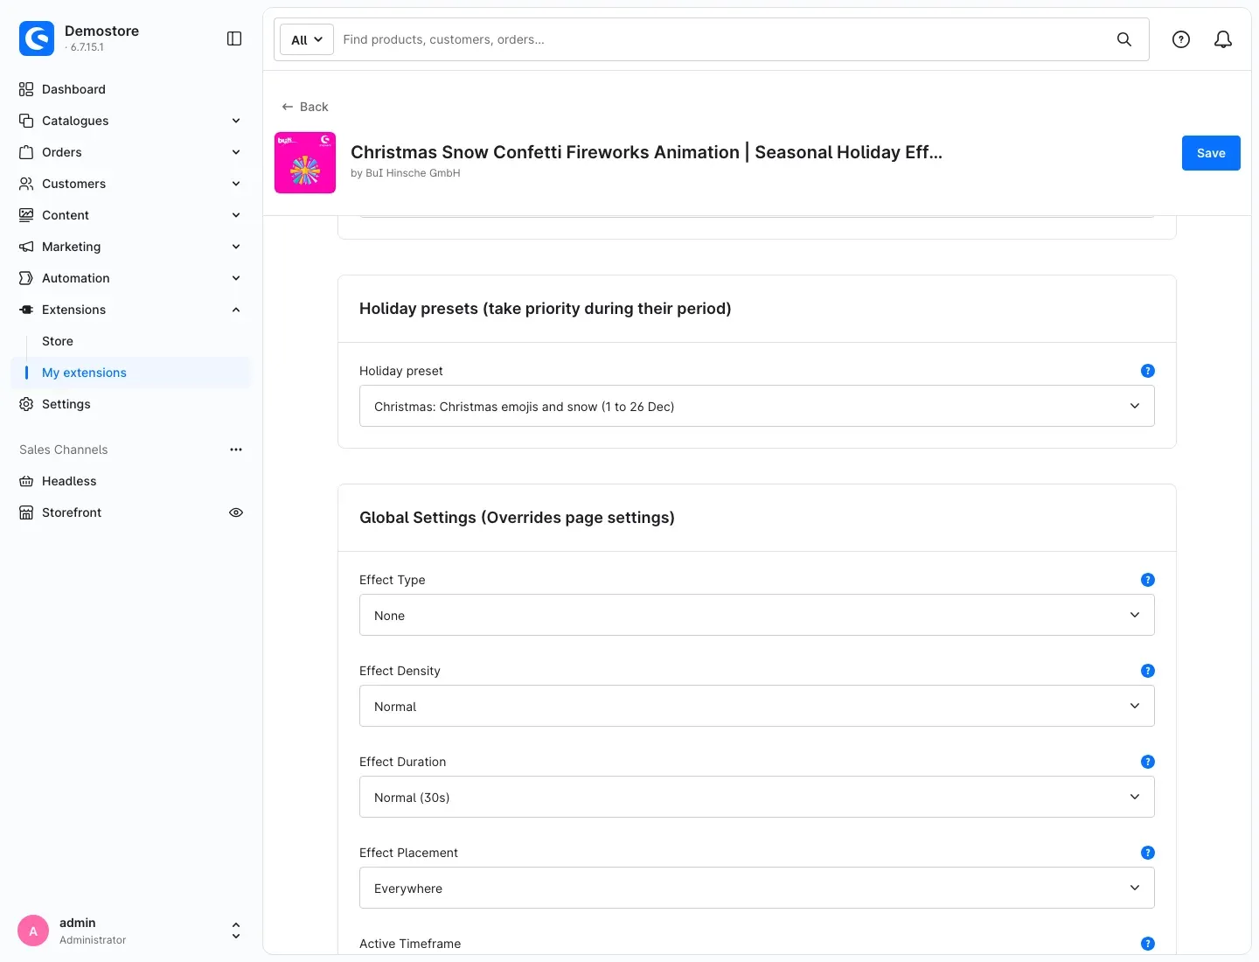Image resolution: width=1259 pixels, height=962 pixels.
Task: Collapse the Extensions menu chevron
Action: (x=236, y=310)
